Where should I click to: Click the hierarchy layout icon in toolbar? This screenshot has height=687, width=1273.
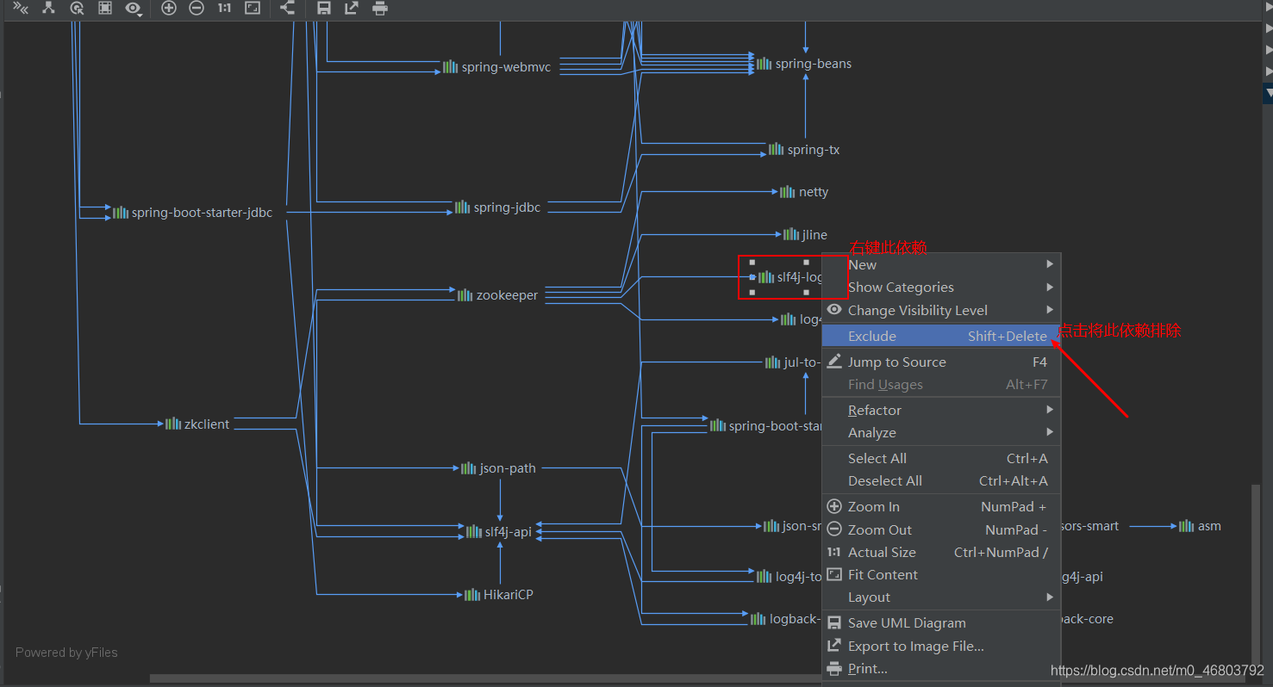pos(48,9)
